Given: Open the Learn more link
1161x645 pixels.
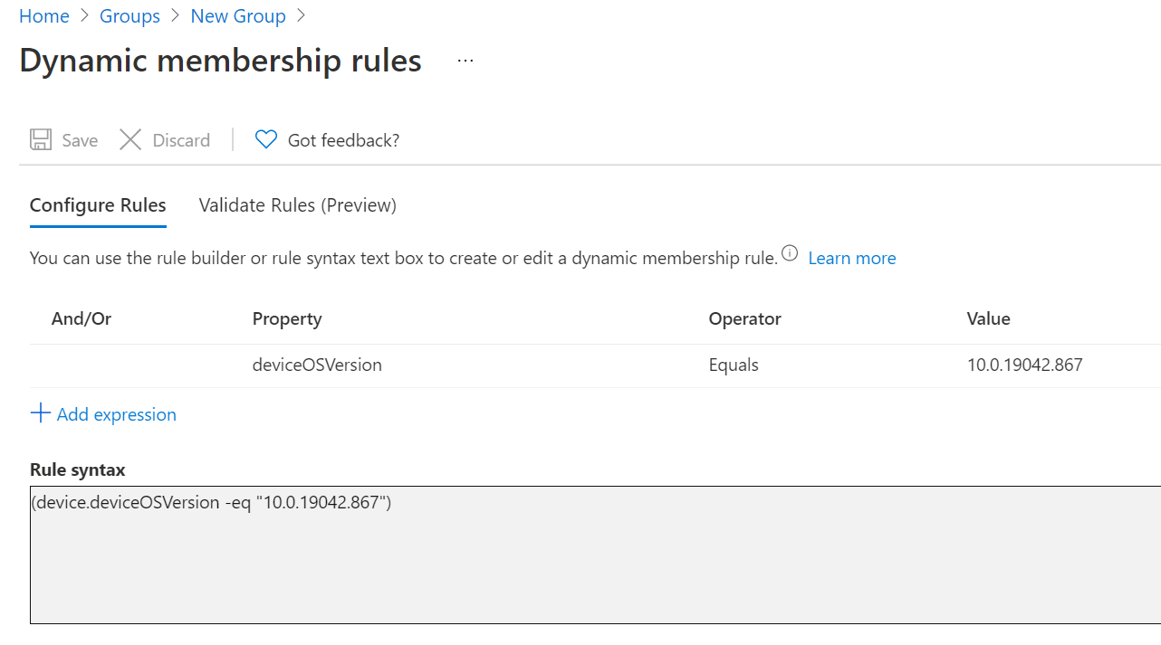Looking at the screenshot, I should (x=851, y=258).
